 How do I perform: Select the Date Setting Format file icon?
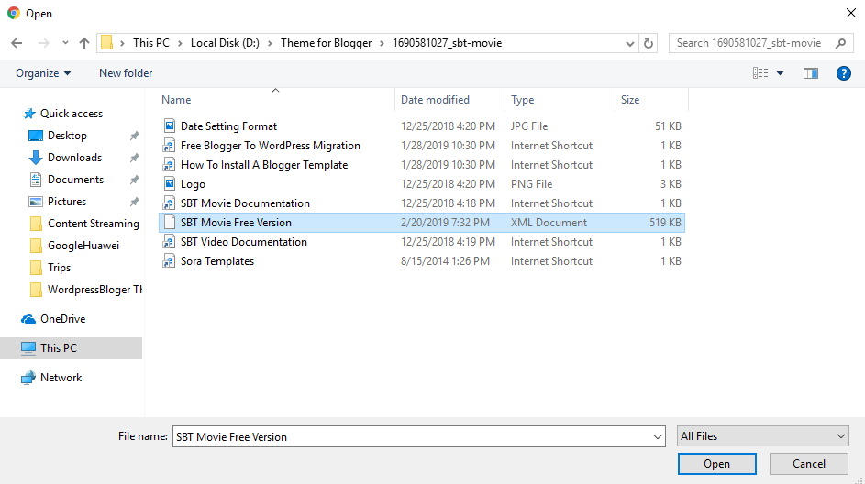(170, 126)
